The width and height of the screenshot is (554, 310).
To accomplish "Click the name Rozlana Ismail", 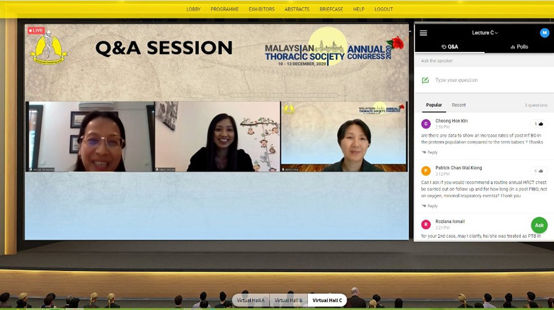I will [x=450, y=222].
